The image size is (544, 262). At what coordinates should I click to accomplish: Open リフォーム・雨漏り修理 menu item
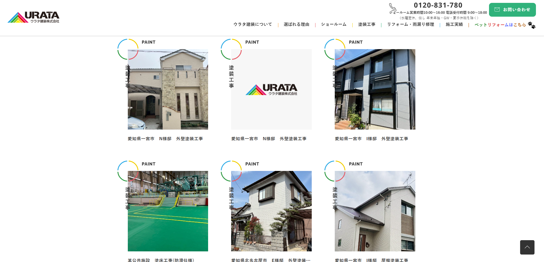tap(410, 24)
